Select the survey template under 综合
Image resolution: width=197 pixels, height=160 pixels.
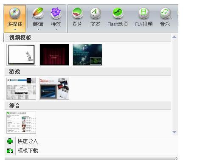(21, 123)
